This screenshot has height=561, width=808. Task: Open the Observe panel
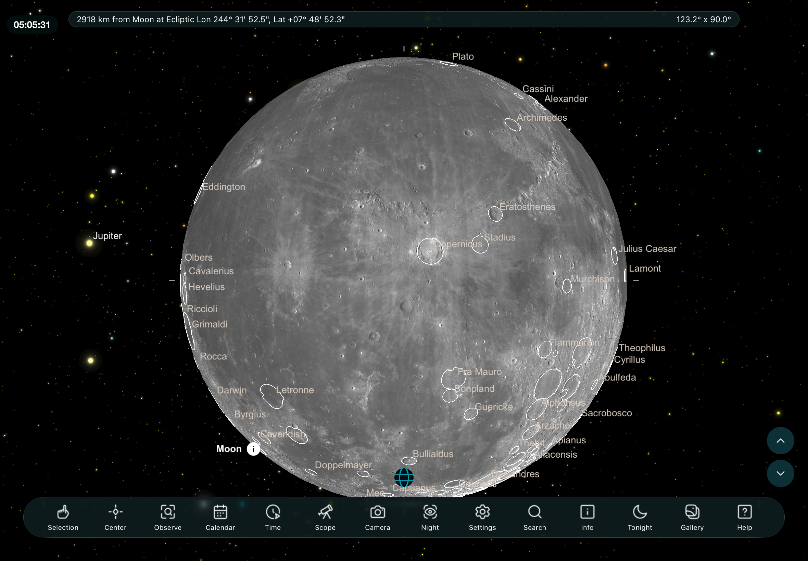[x=168, y=517]
